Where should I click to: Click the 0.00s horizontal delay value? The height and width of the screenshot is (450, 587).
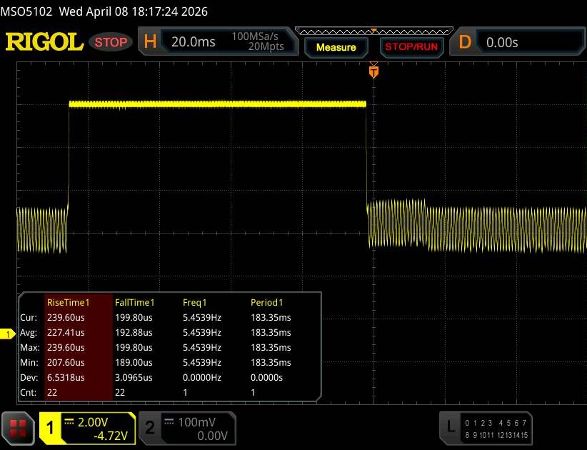502,42
